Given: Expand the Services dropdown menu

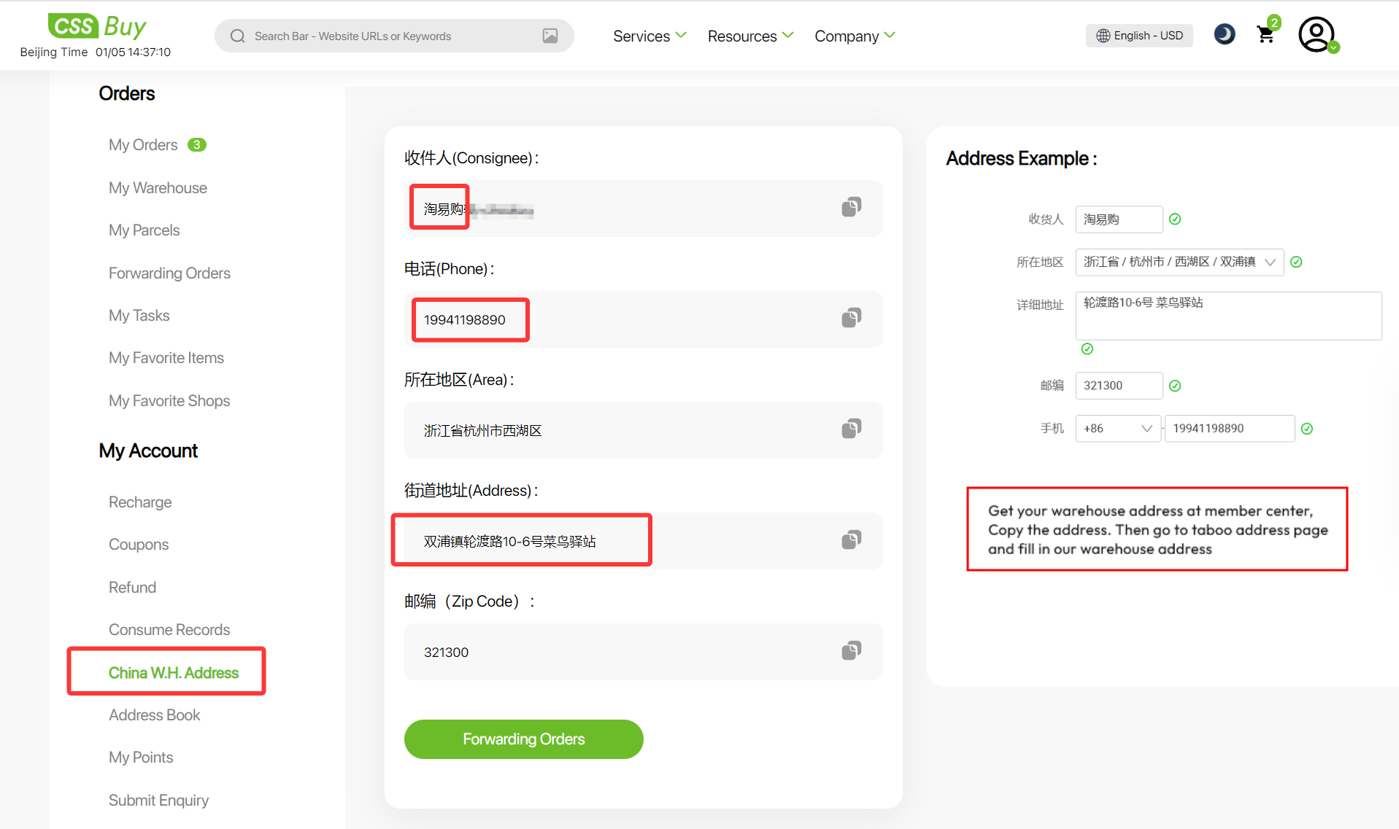Looking at the screenshot, I should [649, 36].
